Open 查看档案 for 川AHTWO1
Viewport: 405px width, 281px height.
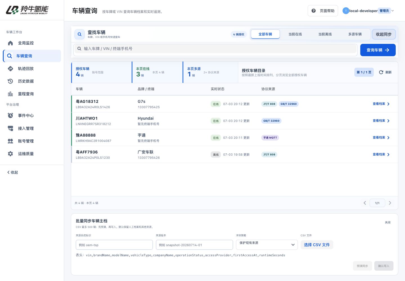point(381,121)
